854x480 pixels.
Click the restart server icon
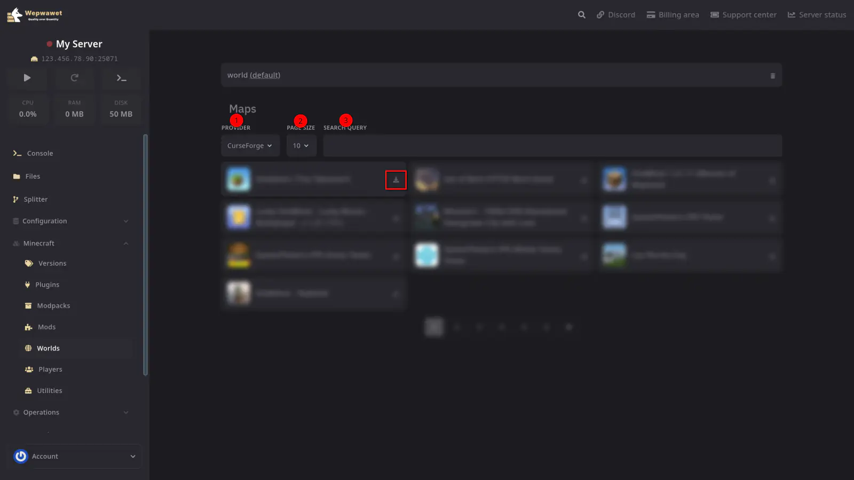(74, 78)
